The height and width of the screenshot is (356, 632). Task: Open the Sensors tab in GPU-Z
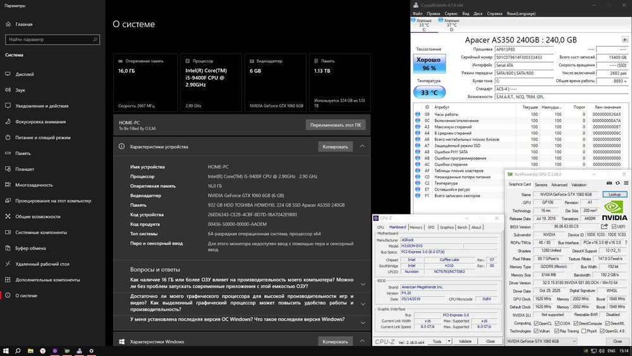[x=541, y=185]
